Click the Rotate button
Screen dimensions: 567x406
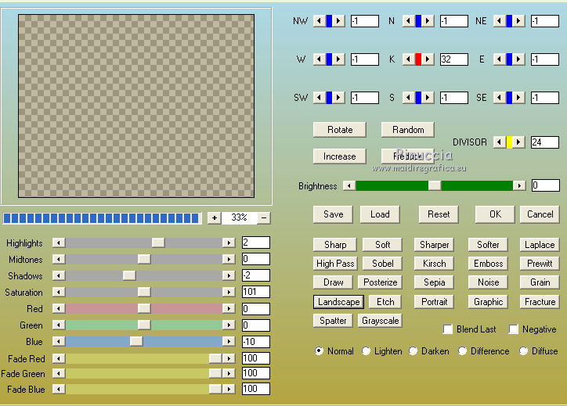tap(340, 130)
